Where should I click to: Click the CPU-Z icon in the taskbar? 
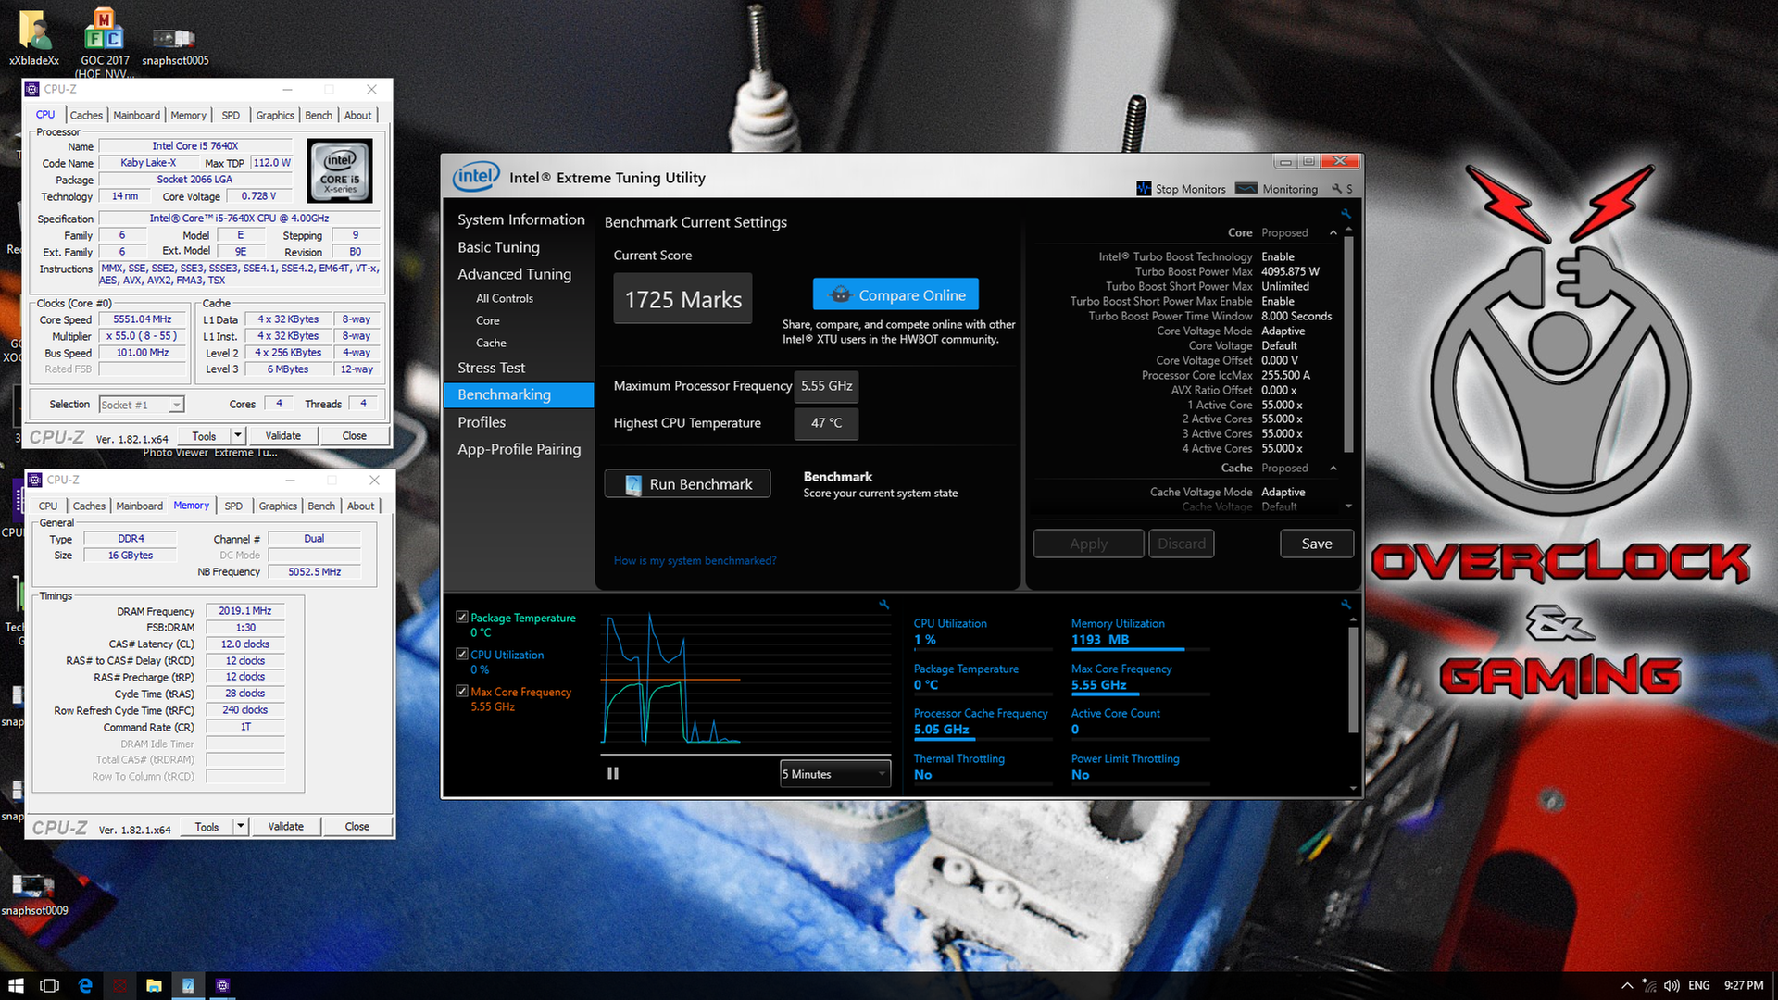point(222,985)
